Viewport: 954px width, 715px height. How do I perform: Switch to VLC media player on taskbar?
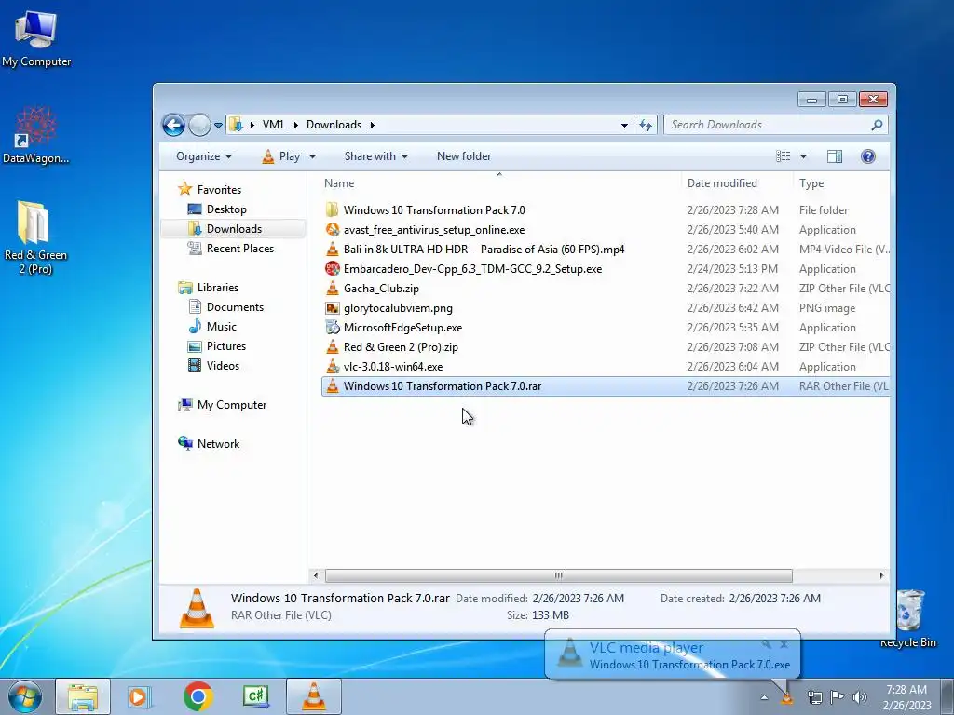click(313, 696)
